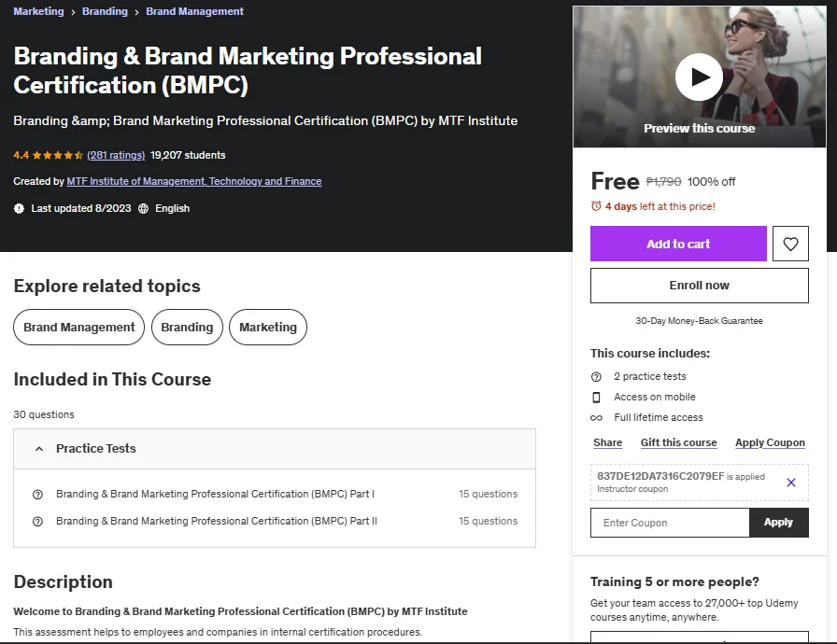Click the Apply Coupon link

pos(770,442)
